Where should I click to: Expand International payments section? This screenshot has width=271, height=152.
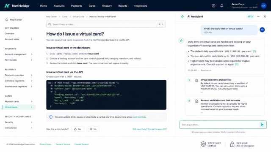(32, 87)
